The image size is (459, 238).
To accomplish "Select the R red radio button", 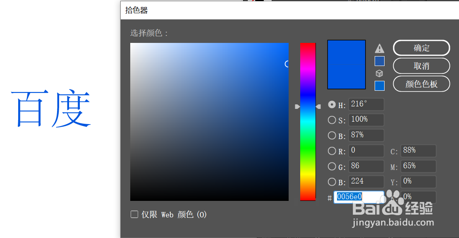I will pyautogui.click(x=332, y=151).
